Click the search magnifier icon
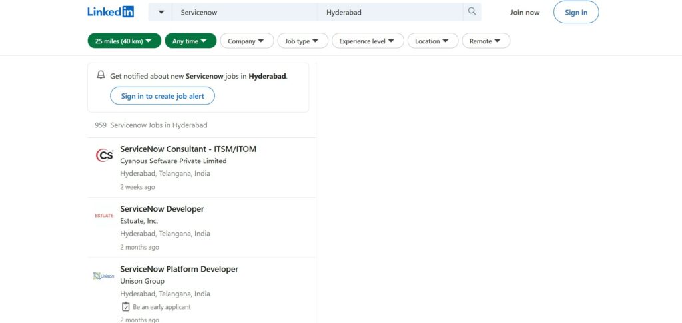Image resolution: width=682 pixels, height=323 pixels. click(x=472, y=12)
